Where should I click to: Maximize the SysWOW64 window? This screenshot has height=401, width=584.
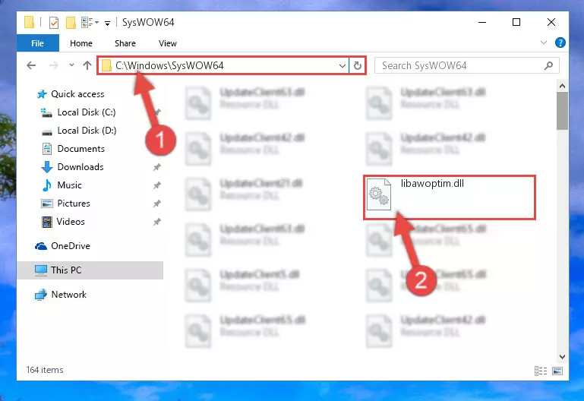pos(516,22)
